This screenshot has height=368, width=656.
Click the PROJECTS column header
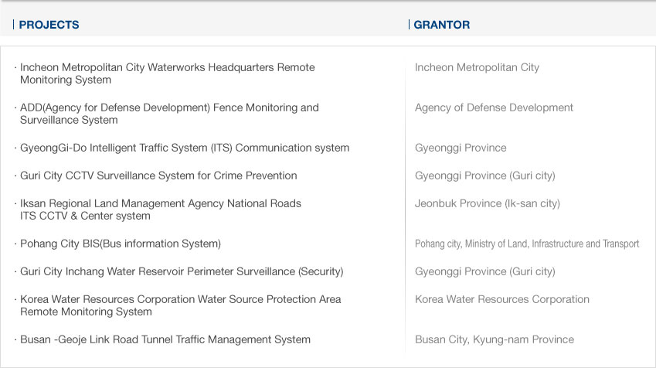[49, 25]
